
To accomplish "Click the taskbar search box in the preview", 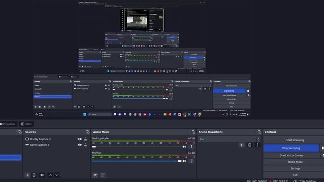I will tap(100, 114).
